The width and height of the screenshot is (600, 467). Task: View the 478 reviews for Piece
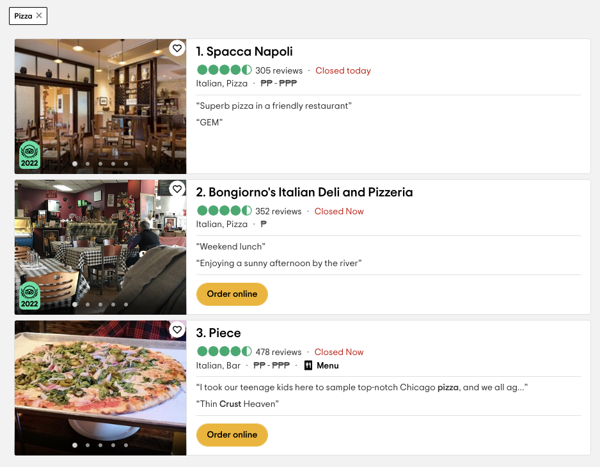[x=278, y=352]
